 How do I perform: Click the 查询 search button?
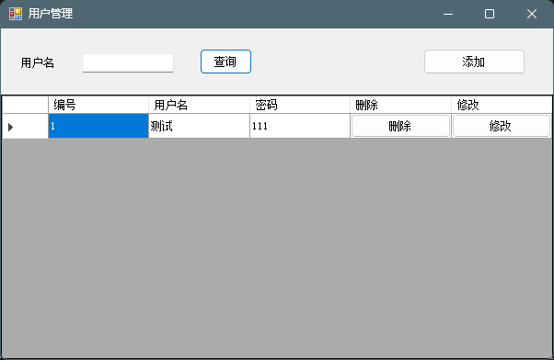pyautogui.click(x=225, y=62)
